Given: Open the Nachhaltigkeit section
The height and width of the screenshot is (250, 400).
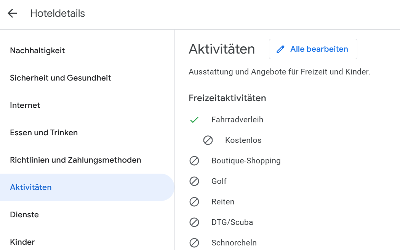Looking at the screenshot, I should point(37,51).
